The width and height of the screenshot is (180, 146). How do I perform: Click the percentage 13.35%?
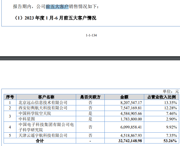click(171, 103)
